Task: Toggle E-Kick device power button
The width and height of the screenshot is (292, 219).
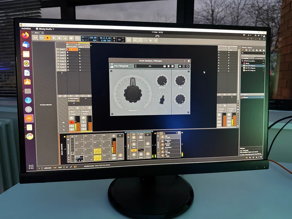Action: point(128,134)
